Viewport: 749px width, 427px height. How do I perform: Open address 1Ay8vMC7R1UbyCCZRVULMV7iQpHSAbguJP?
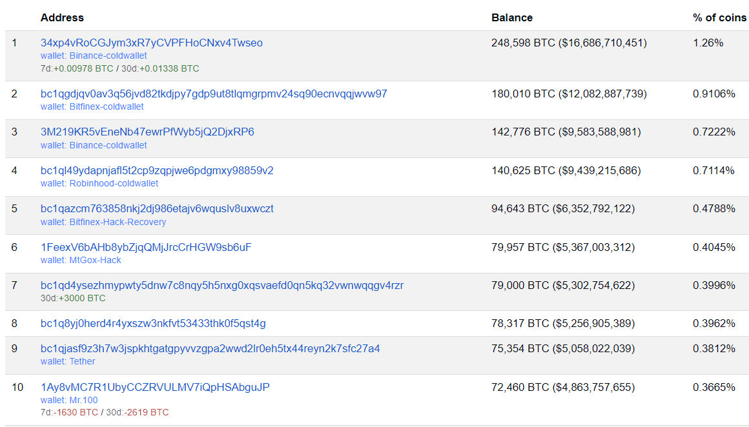pyautogui.click(x=155, y=388)
